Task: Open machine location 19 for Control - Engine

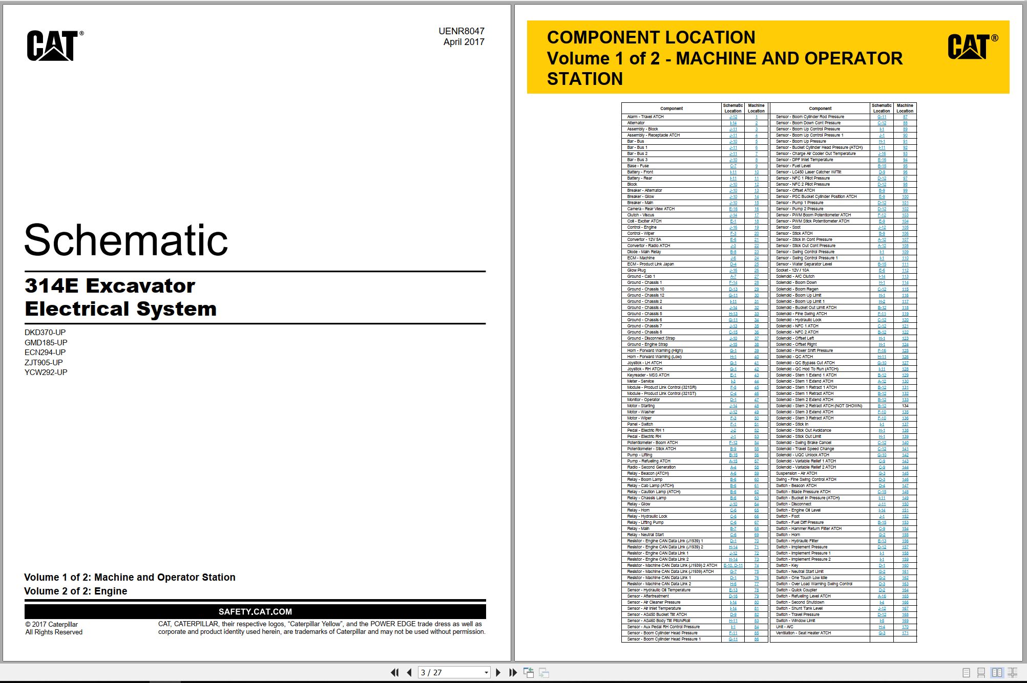Action: (756, 228)
